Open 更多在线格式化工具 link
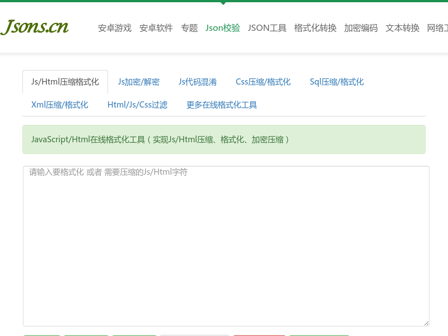 [x=222, y=105]
